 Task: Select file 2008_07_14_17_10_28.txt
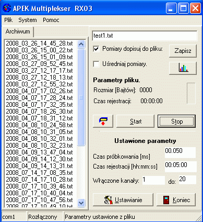point(39,180)
